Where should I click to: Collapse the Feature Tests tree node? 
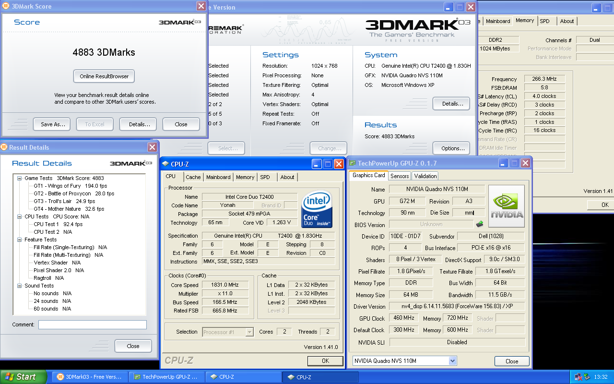coord(20,240)
